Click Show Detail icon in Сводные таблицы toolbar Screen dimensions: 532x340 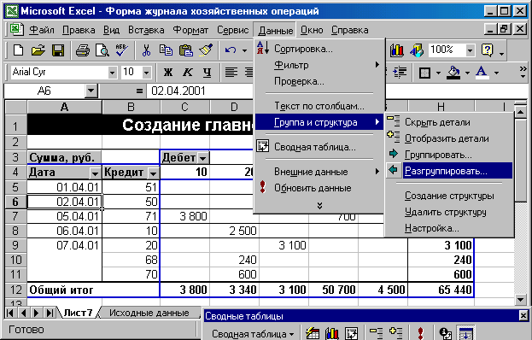pyautogui.click(x=395, y=333)
